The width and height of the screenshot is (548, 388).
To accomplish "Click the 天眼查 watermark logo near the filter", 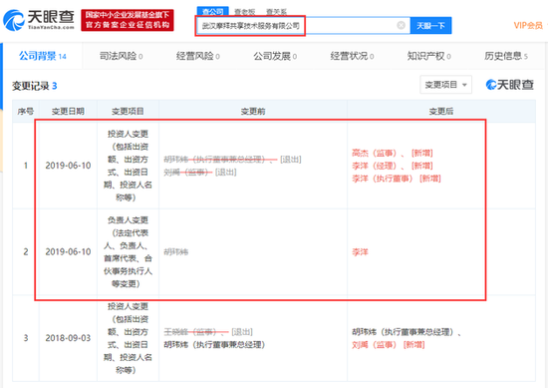I will point(509,85).
